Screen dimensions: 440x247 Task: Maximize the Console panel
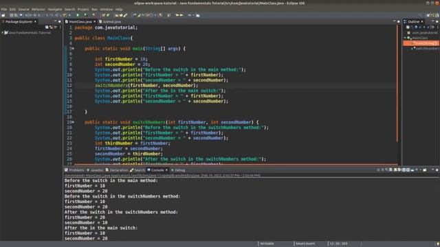coord(437,169)
